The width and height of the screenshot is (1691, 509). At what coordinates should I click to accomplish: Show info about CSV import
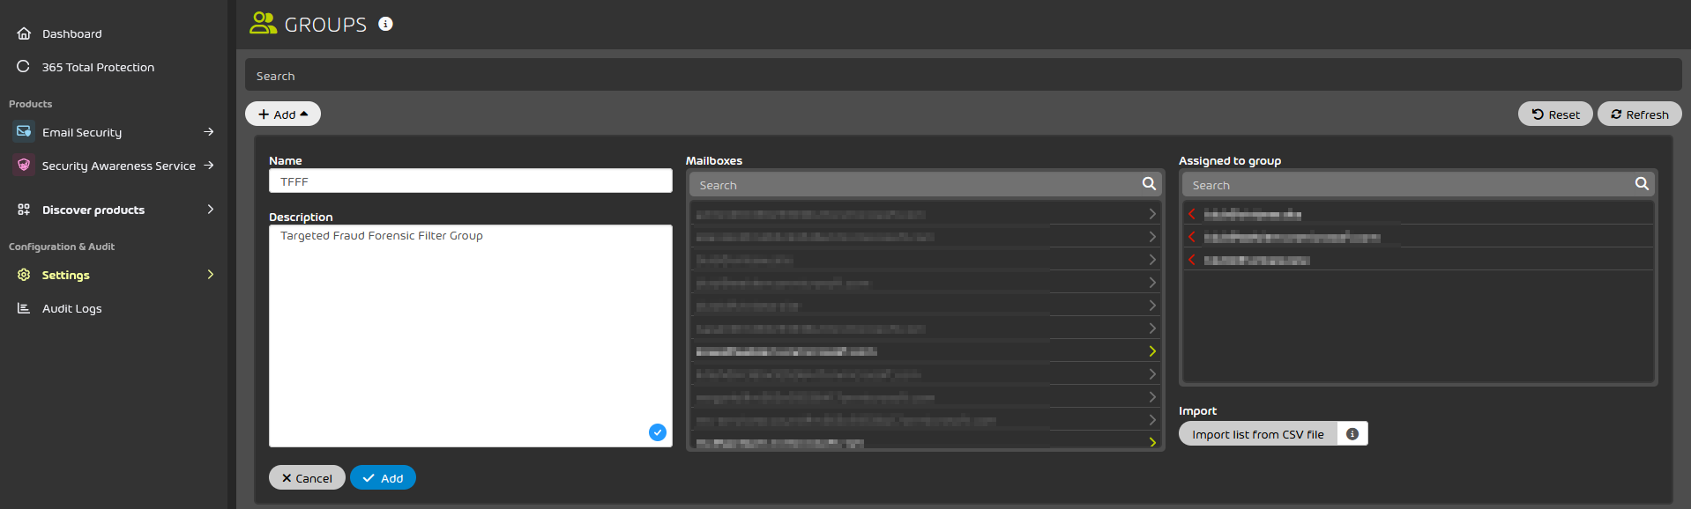pos(1352,434)
